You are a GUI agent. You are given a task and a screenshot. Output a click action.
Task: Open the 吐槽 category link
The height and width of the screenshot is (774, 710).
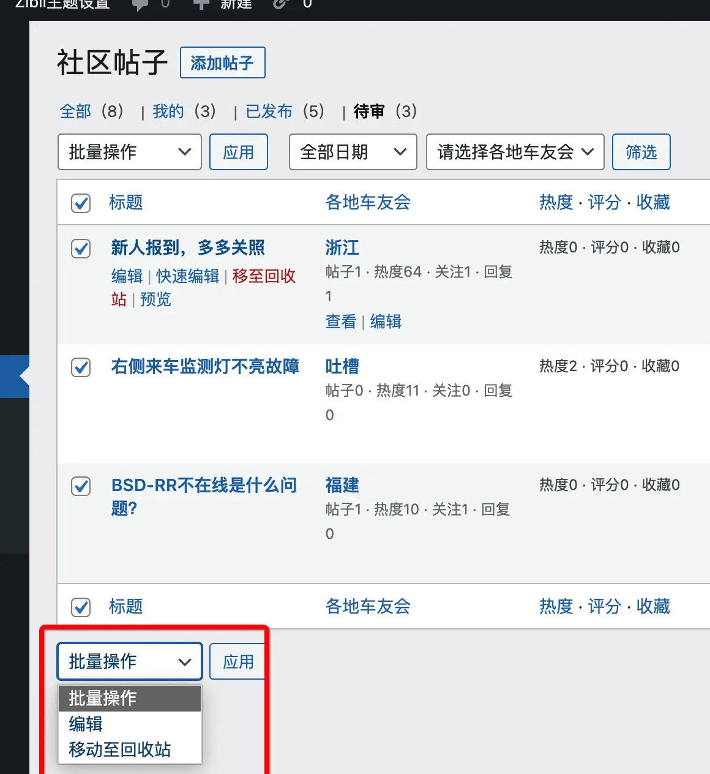click(x=342, y=366)
